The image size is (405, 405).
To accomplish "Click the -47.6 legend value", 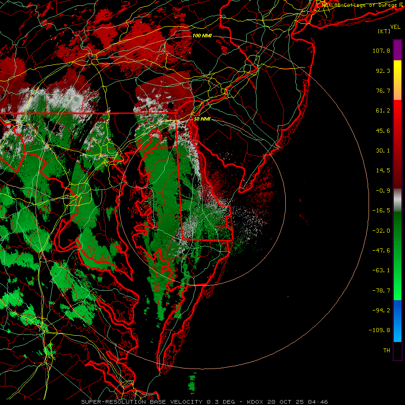I will pyautogui.click(x=381, y=251).
